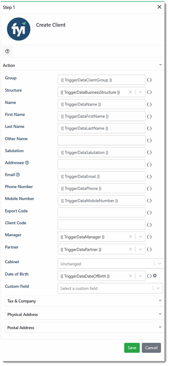Open the variable picker braces for Group
169x366 pixels.
[x=150, y=80]
